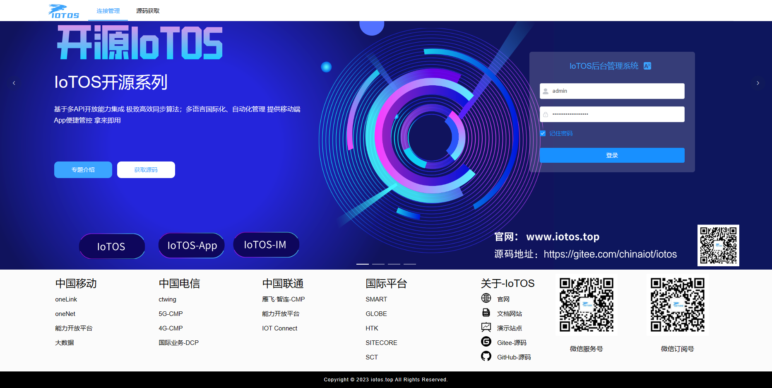Select the fourth carousel indicator
The image size is (772, 388).
410,264
